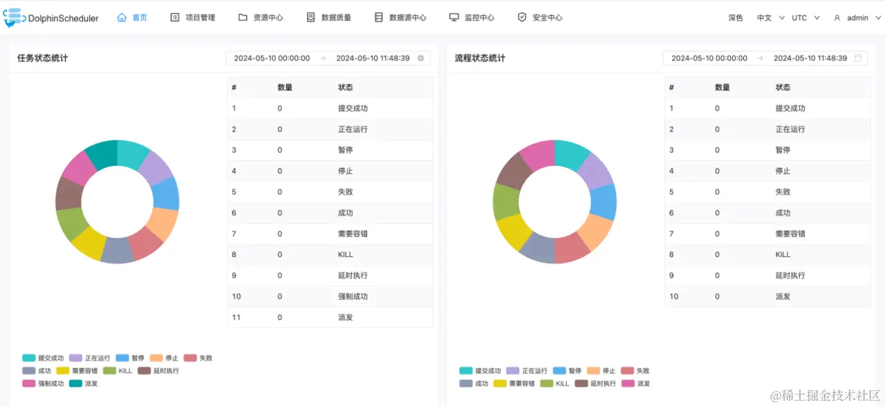Click 流程状态统计 end date 11:48:39 field
885x407 pixels.
(810, 58)
